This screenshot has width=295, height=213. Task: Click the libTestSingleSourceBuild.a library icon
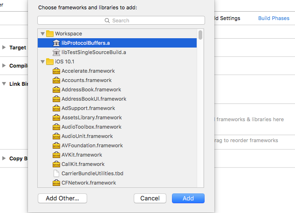tap(56, 52)
